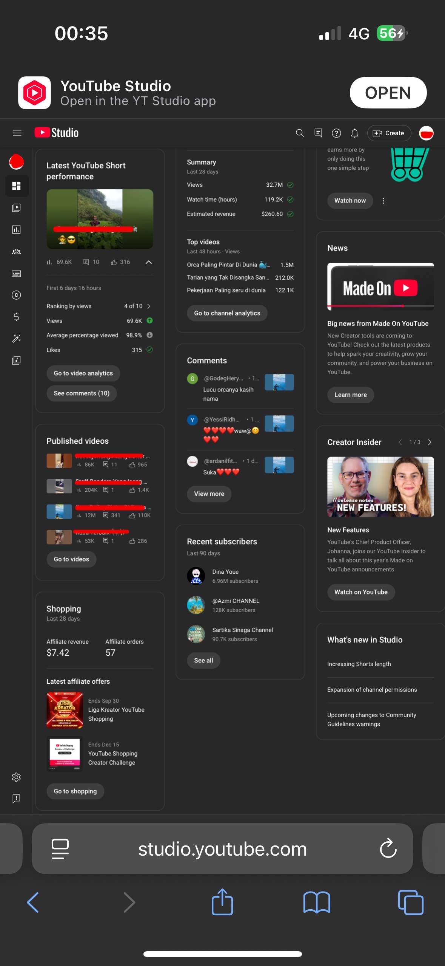Expand Ranking by views details

[x=149, y=306]
